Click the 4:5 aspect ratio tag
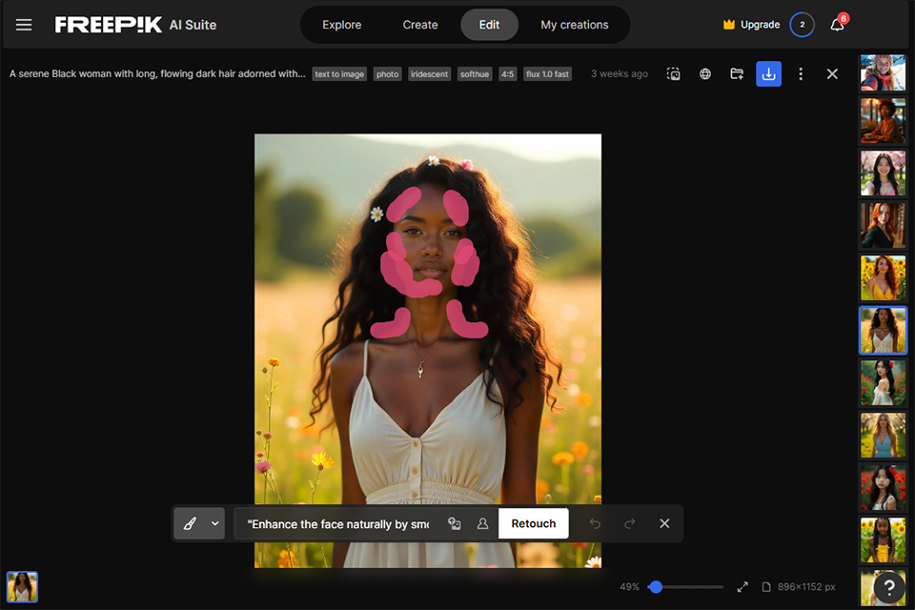 pos(508,74)
